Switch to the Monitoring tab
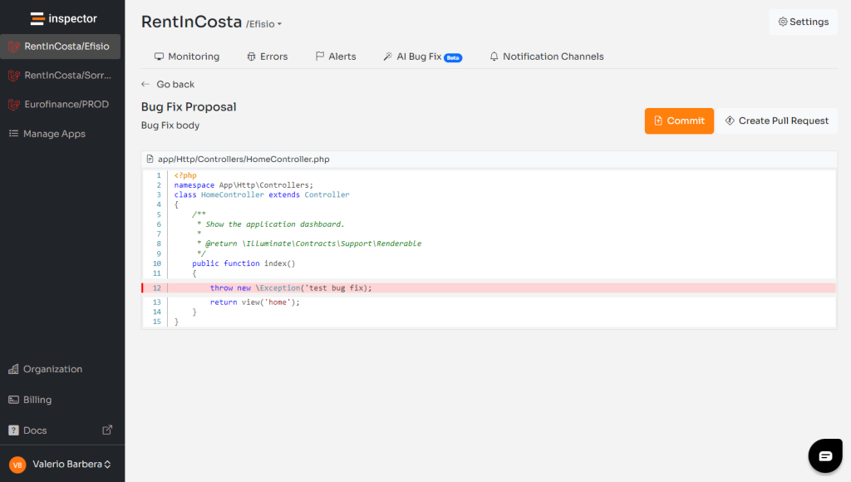Screen dimensions: 851x482 187,56
